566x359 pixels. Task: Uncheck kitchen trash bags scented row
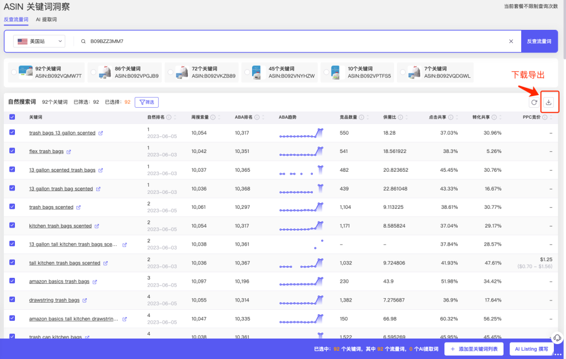(12, 225)
